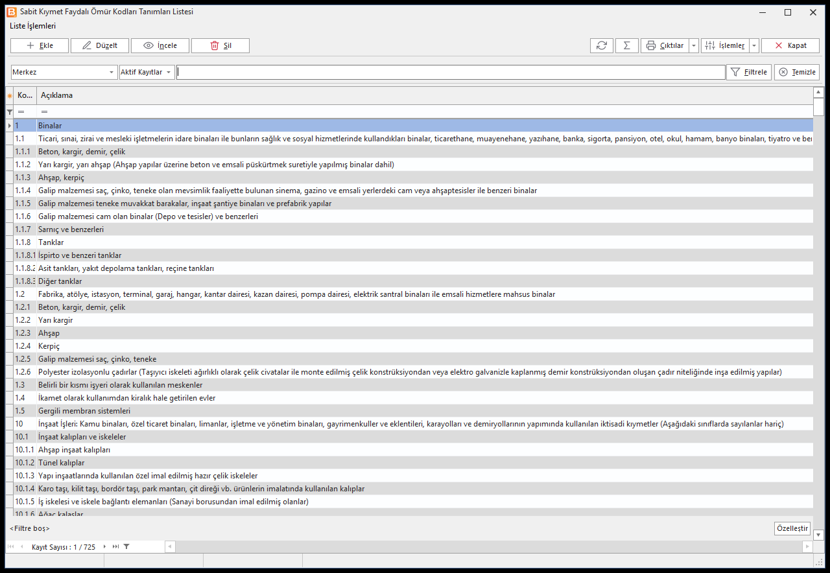Click the asterisk column chooser icon in grid header
830x573 pixels.
9,96
